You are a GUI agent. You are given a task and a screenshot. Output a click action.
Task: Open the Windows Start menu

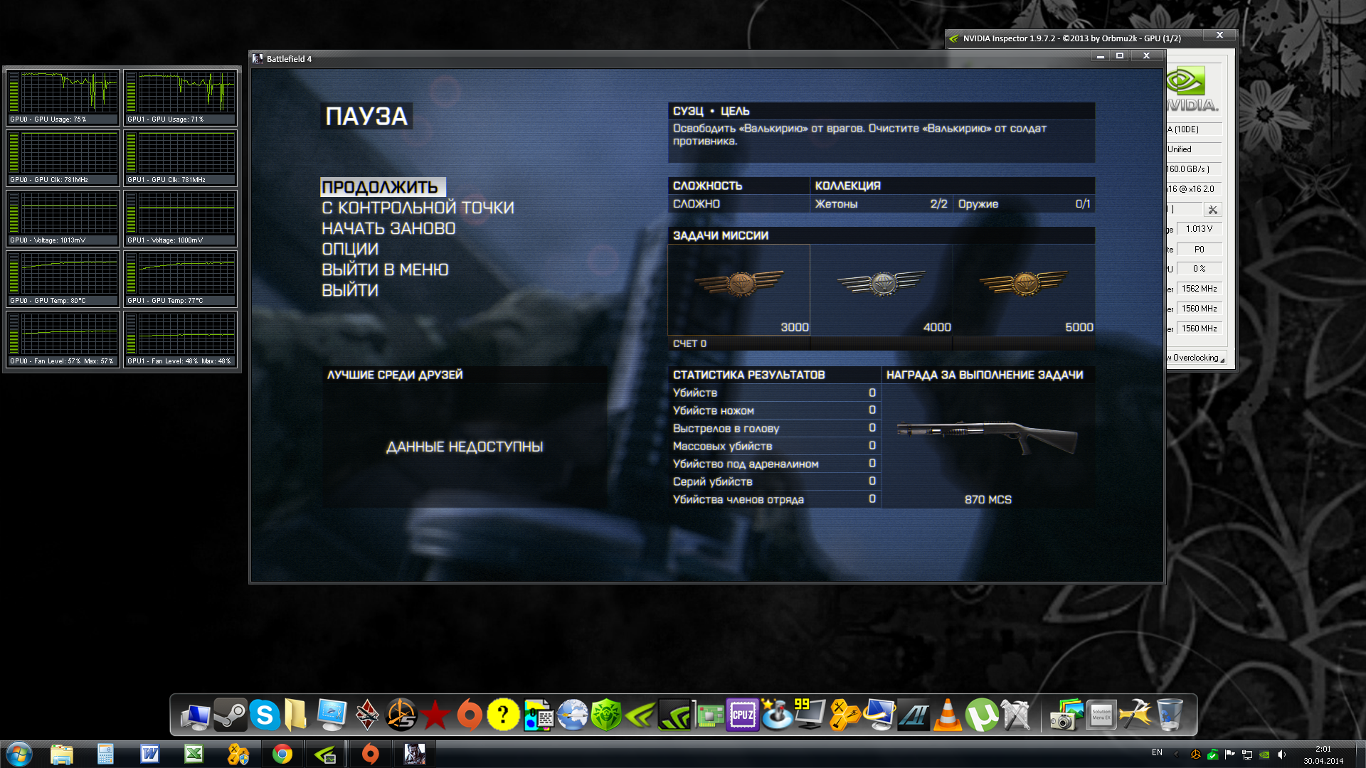tap(19, 754)
